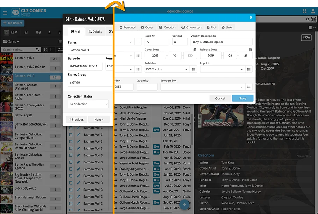Click the Quantity field
This screenshot has width=318, height=214.
pos(147,87)
